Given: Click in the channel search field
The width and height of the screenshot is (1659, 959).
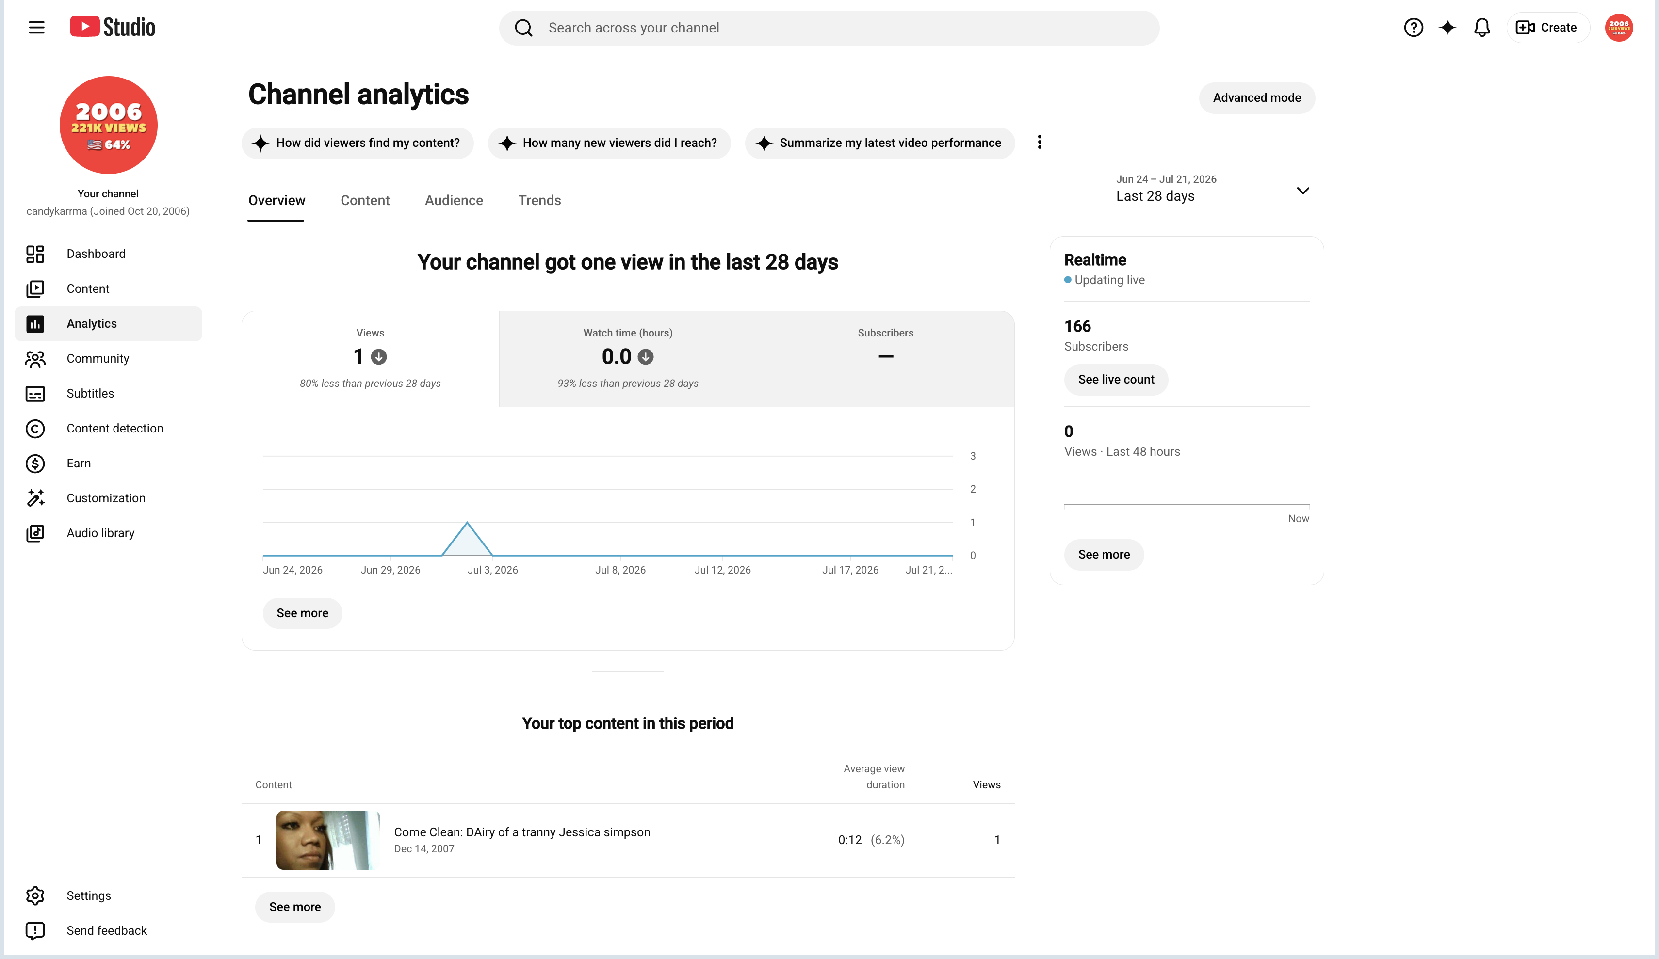Looking at the screenshot, I should tap(829, 28).
